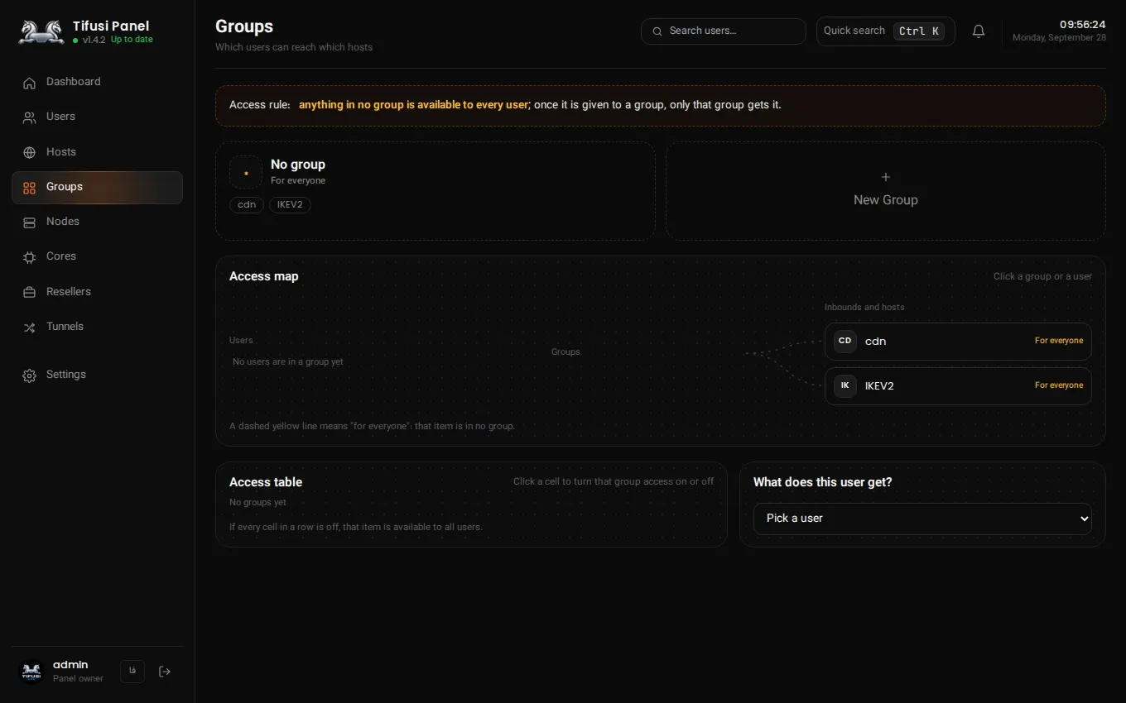Focus the Search users field
1126x703 pixels.
click(x=724, y=31)
